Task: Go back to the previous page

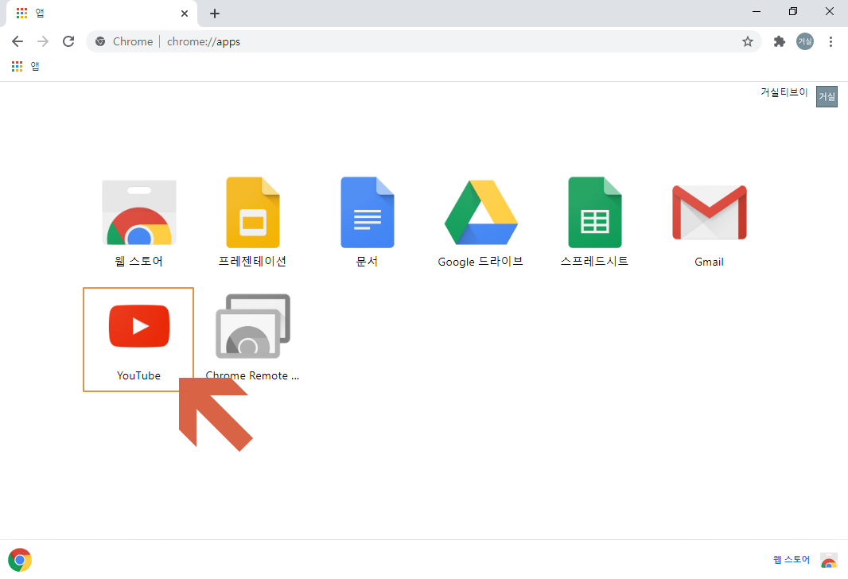Action: coord(18,41)
